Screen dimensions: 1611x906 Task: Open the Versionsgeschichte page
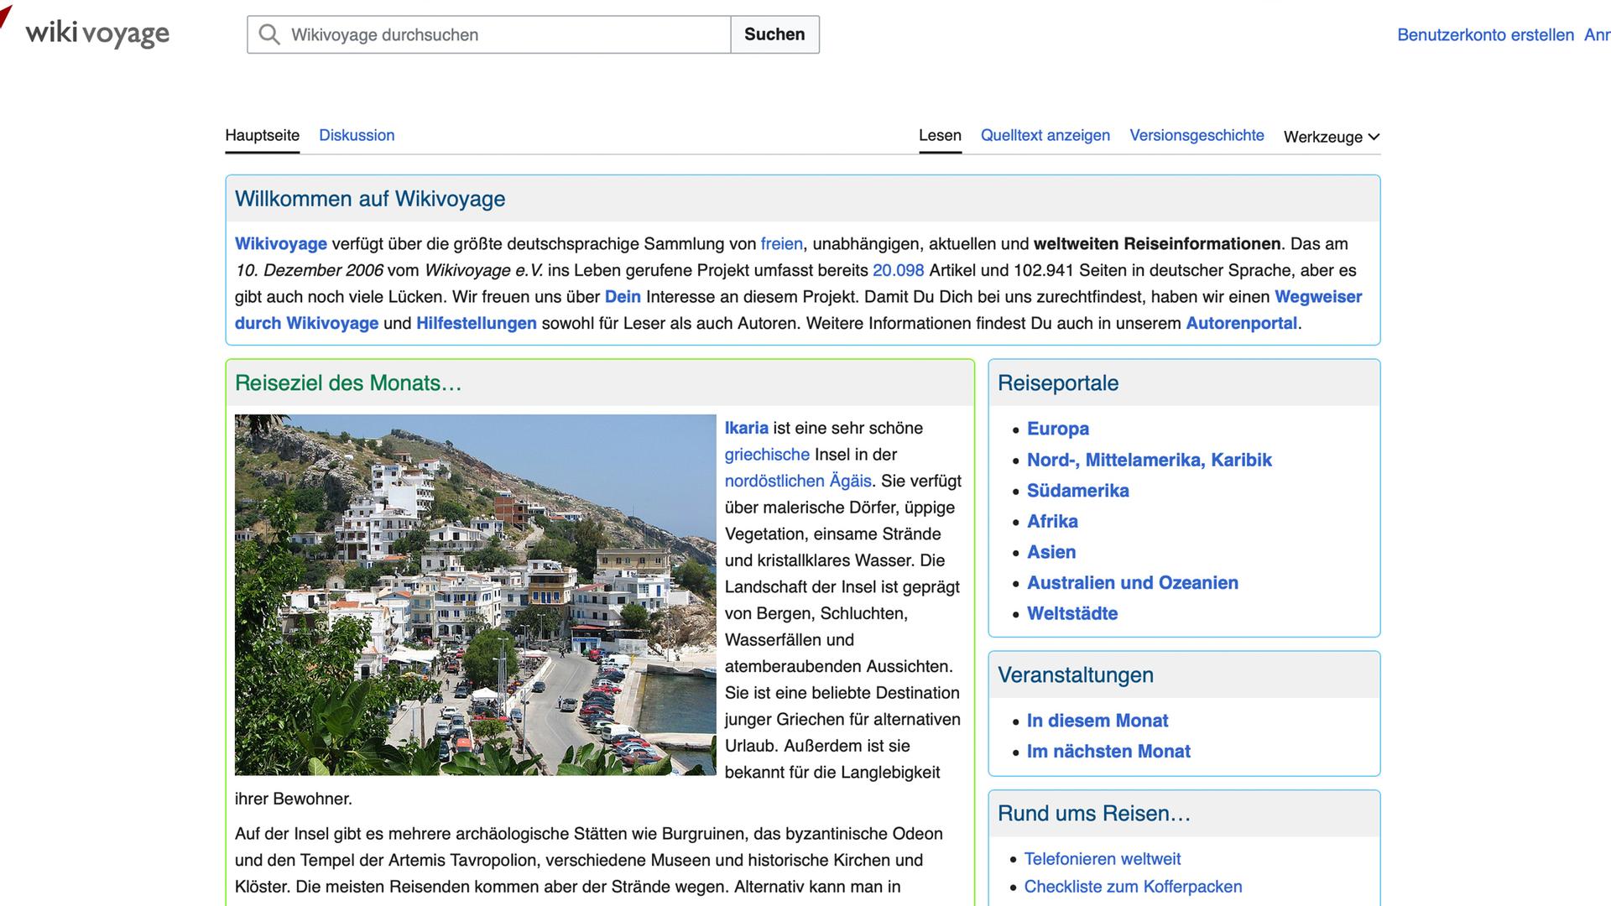point(1196,135)
